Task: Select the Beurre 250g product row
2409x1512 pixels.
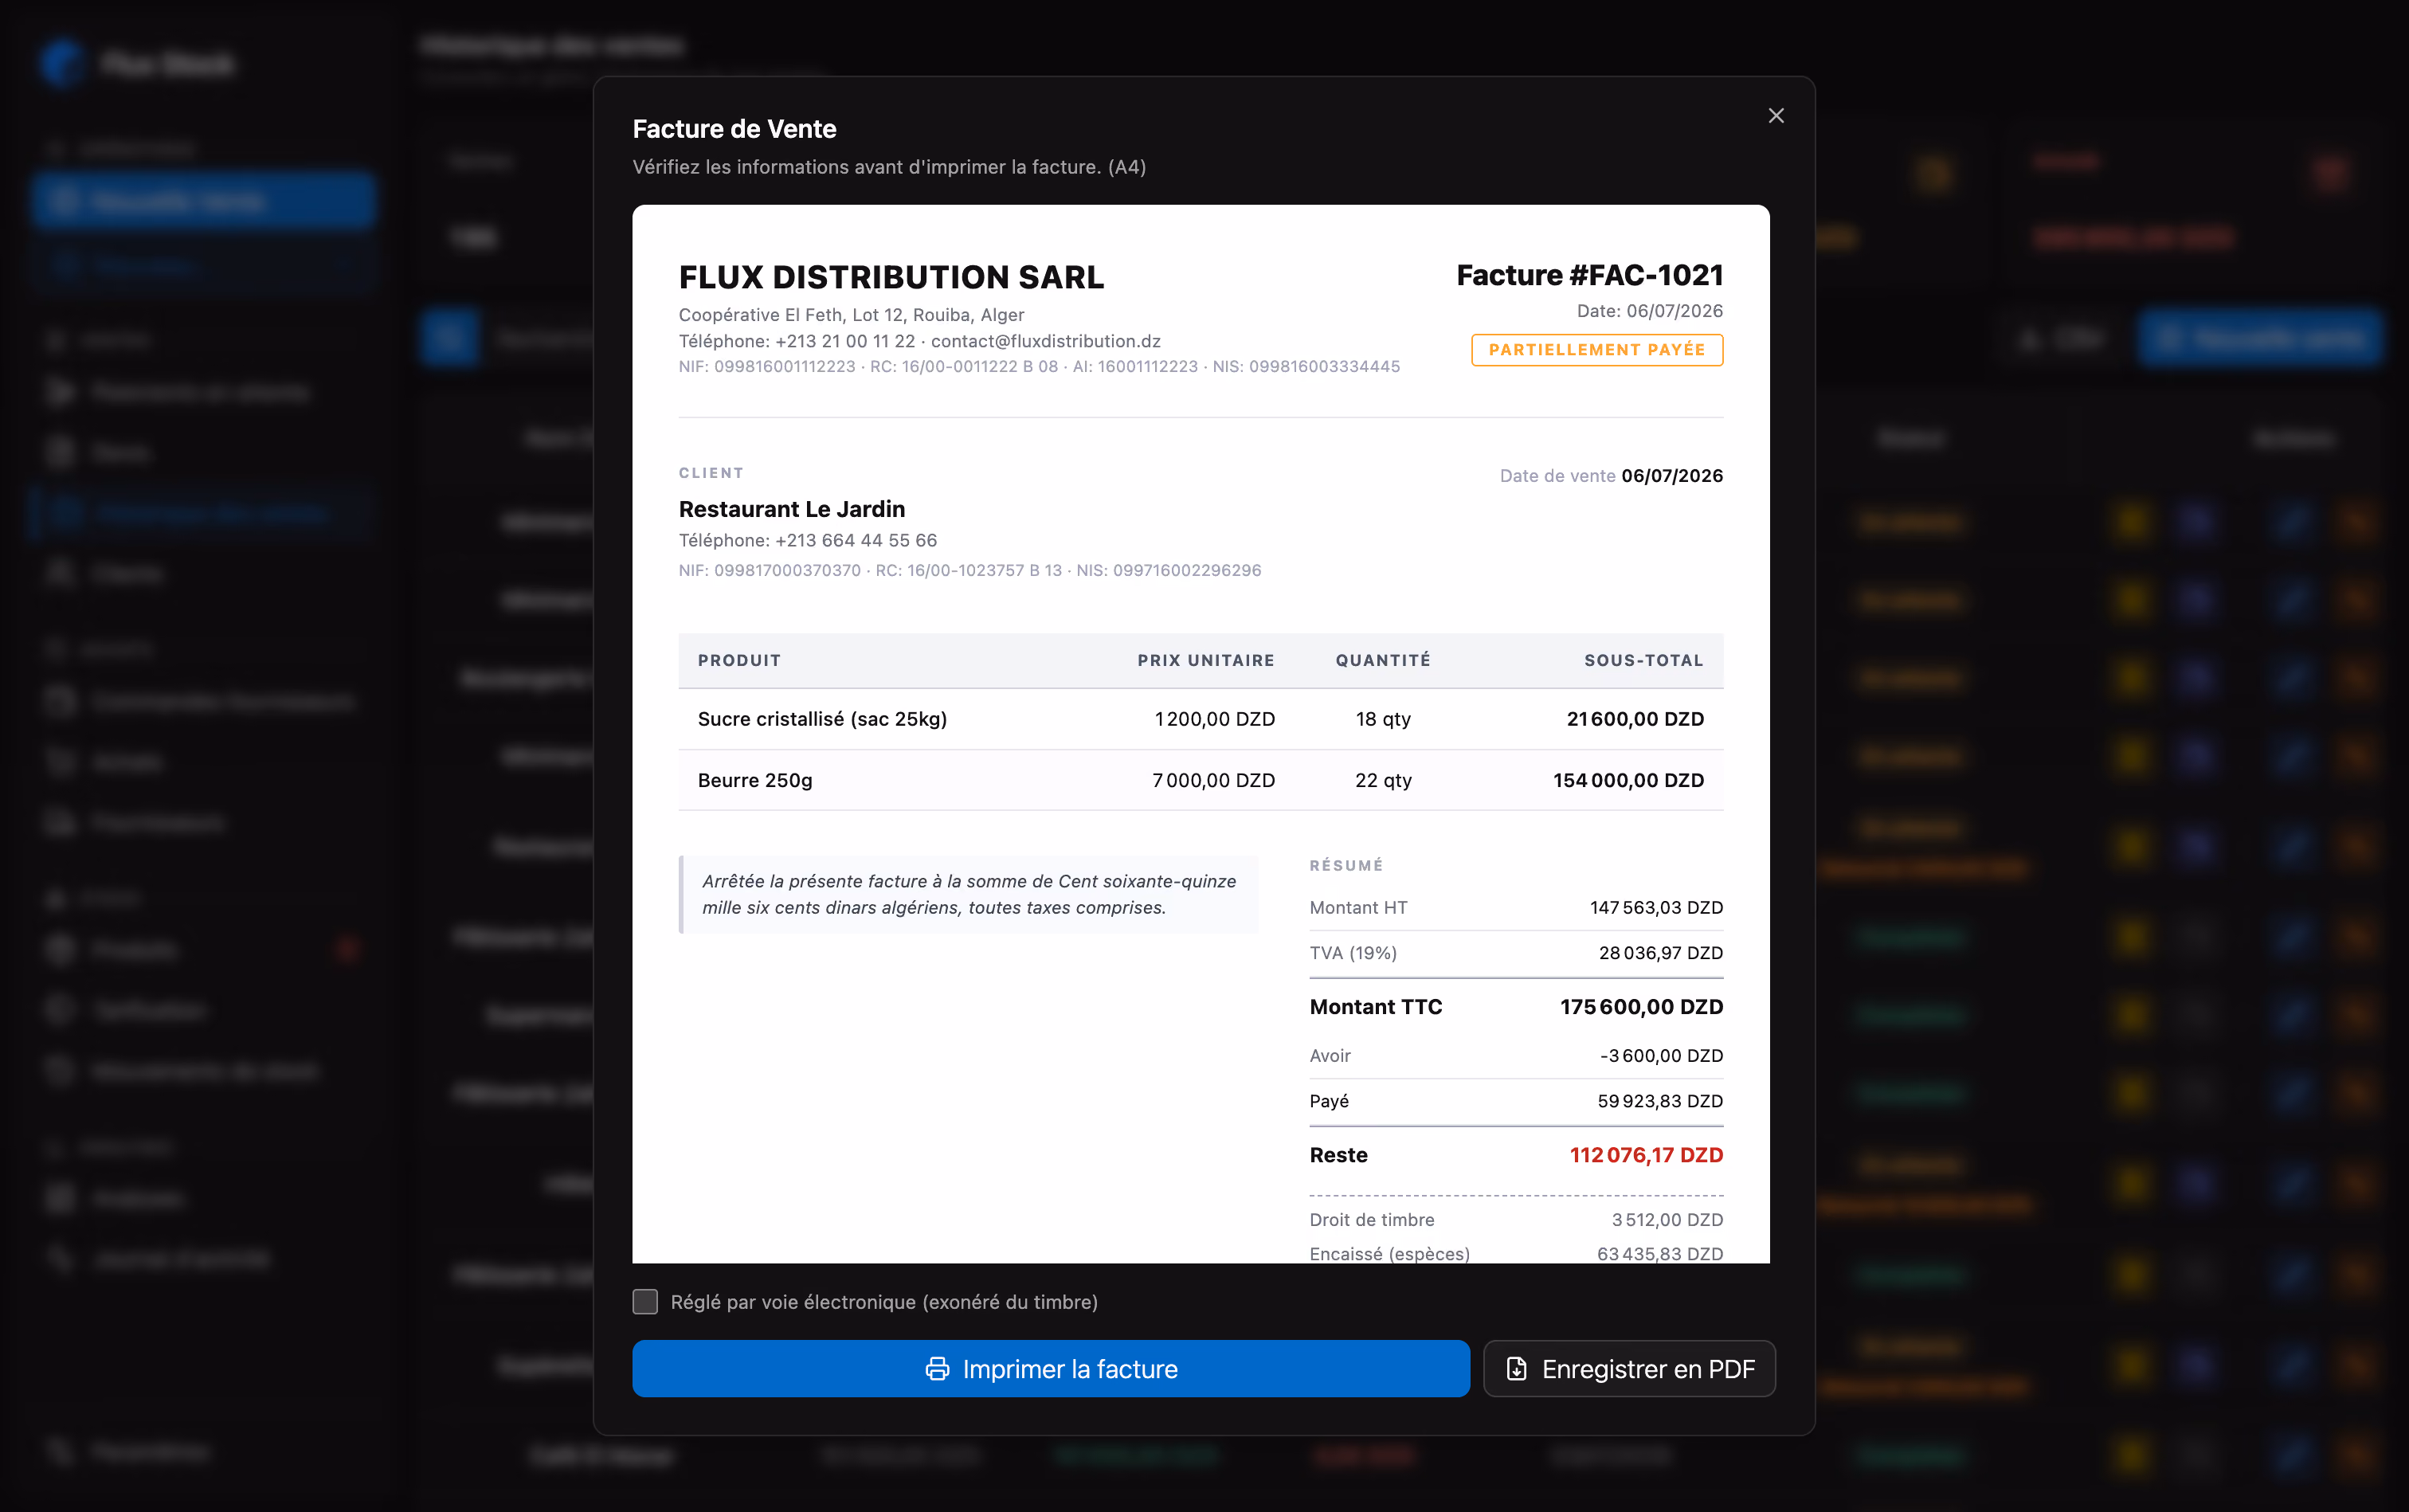Action: 1200,780
